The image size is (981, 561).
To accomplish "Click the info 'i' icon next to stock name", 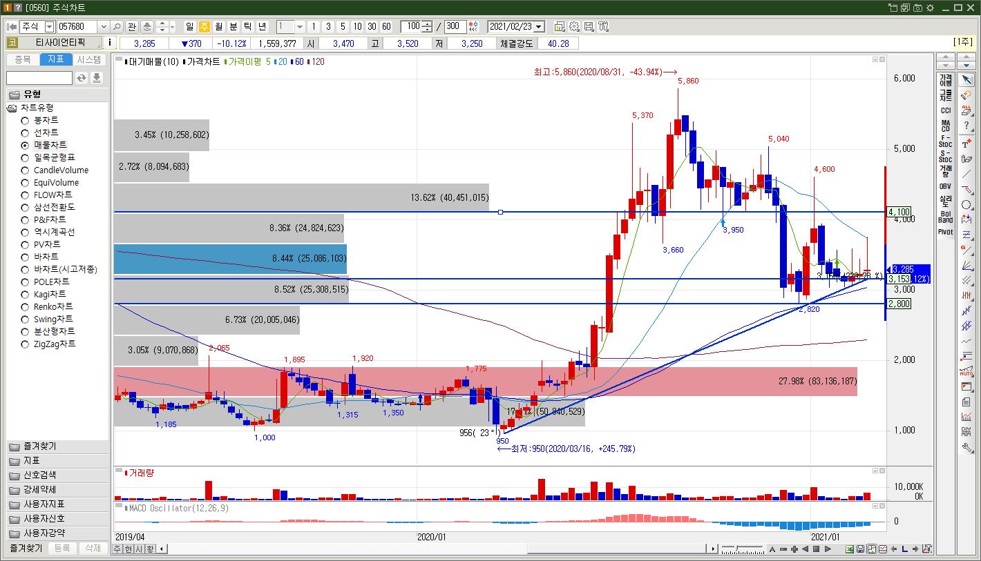I will coord(109,43).
